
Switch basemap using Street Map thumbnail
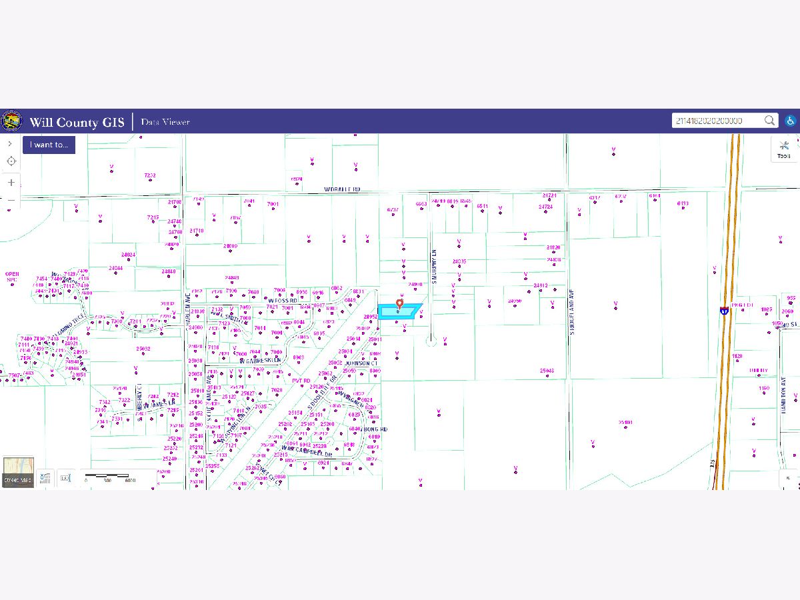pos(18,472)
